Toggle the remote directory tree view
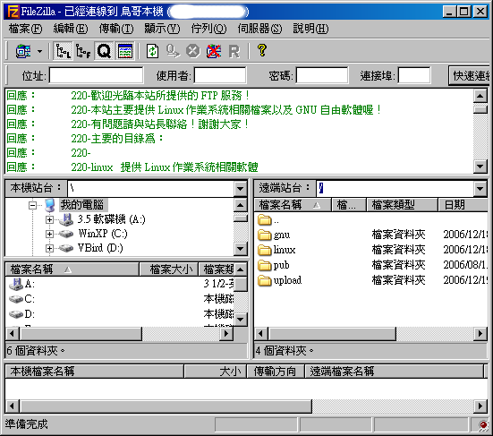Screen dimensions: 493x436 pos(83,51)
